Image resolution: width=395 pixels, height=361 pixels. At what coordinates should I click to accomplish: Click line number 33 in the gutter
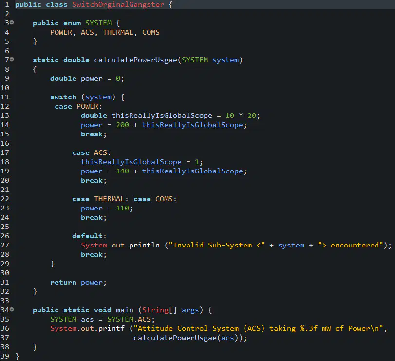pos(5,301)
